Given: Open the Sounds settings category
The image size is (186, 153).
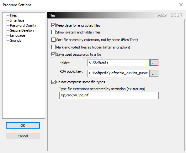Looking at the screenshot, I should pos(16,40).
